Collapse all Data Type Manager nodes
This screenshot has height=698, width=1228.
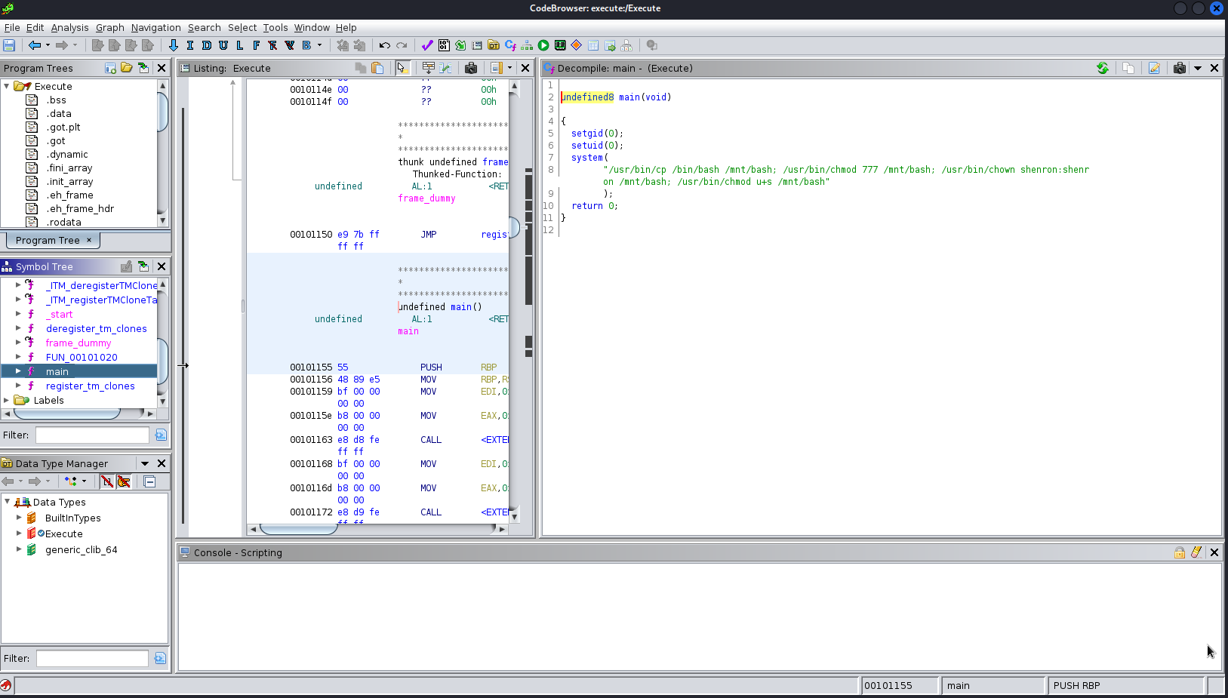click(149, 481)
